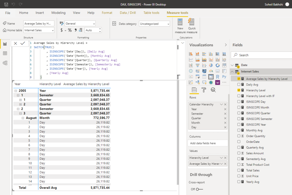Image resolution: width=292 pixels, height=195 pixels.
Task: Collapse the 2005 year row
Action: (16, 91)
